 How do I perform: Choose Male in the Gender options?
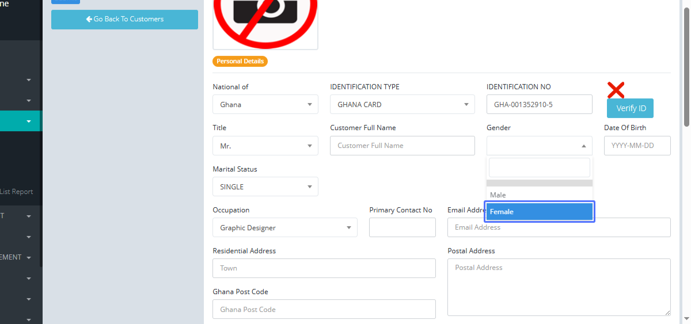539,195
